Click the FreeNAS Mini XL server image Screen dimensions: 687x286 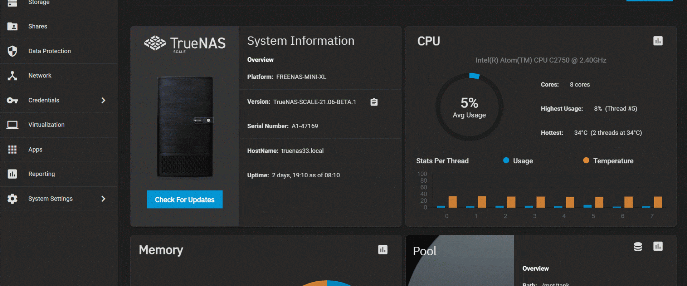(185, 127)
